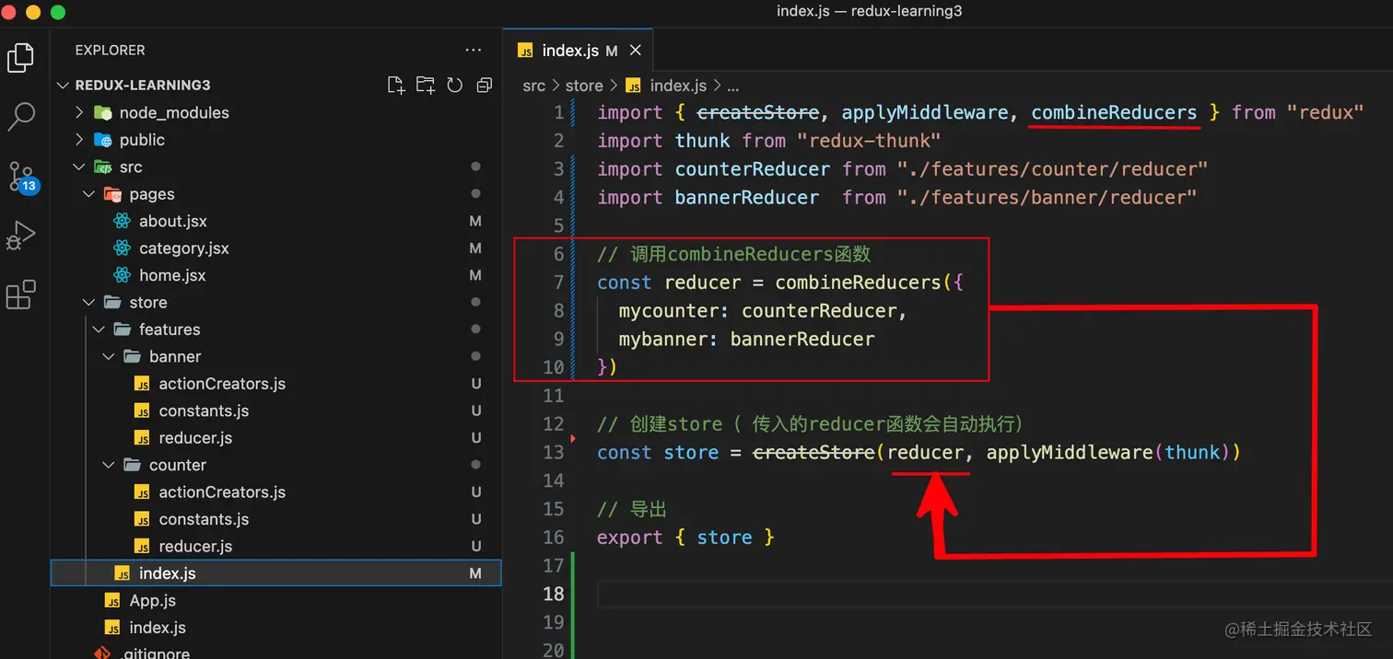Screen dimensions: 1393x659
Task: Open about.jsx file
Action: [276, 221]
